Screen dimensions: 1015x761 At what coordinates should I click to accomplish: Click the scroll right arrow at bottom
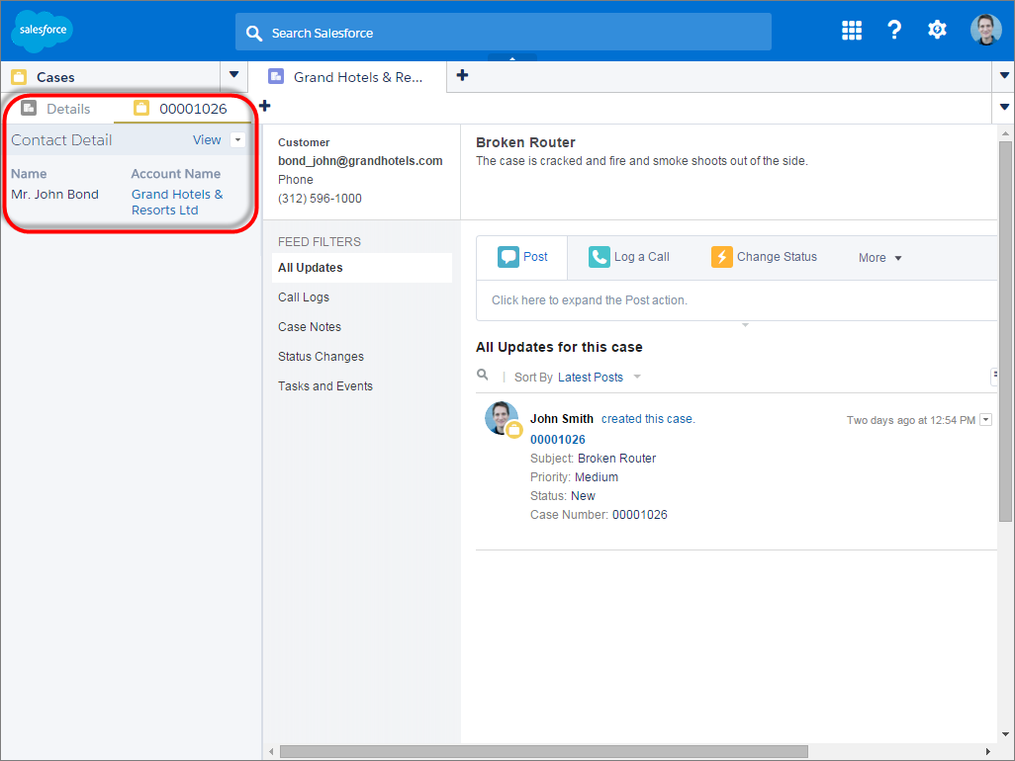988,751
